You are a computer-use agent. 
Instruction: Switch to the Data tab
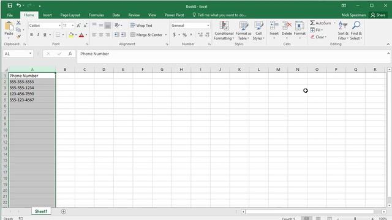[x=116, y=15]
